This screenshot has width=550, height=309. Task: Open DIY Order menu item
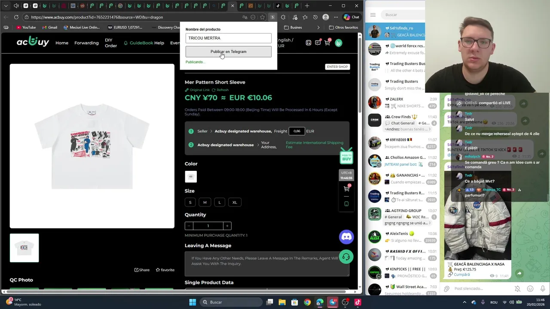tap(111, 43)
